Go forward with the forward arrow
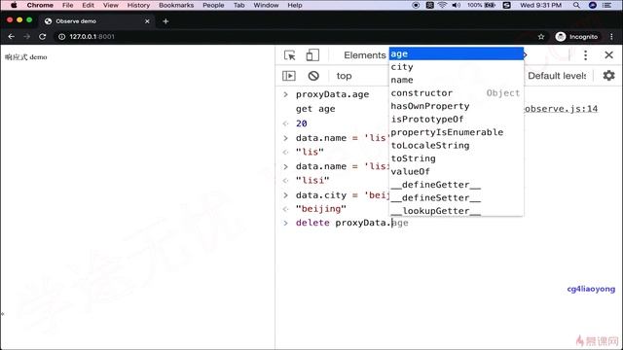Screen dimensions: 623x350 (x=26, y=37)
